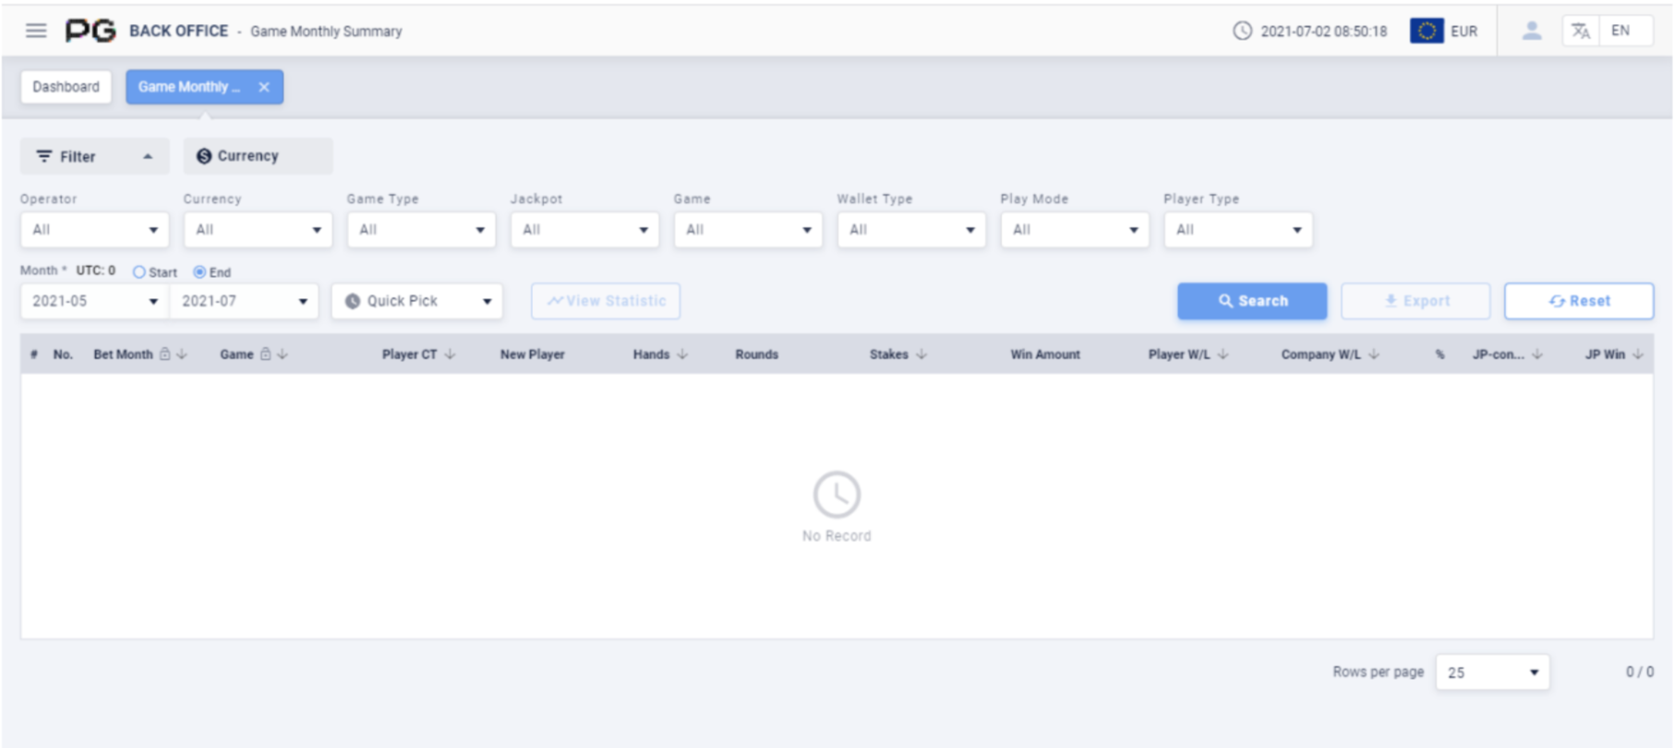This screenshot has width=1675, height=748.
Task: Open the hamburger navigation menu
Action: coord(36,30)
